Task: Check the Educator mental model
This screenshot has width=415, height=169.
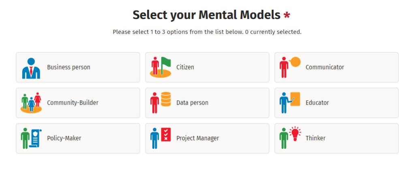Action: [x=336, y=103]
